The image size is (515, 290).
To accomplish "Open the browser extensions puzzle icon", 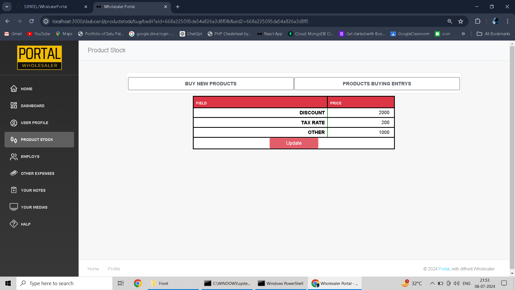I will coord(477,21).
